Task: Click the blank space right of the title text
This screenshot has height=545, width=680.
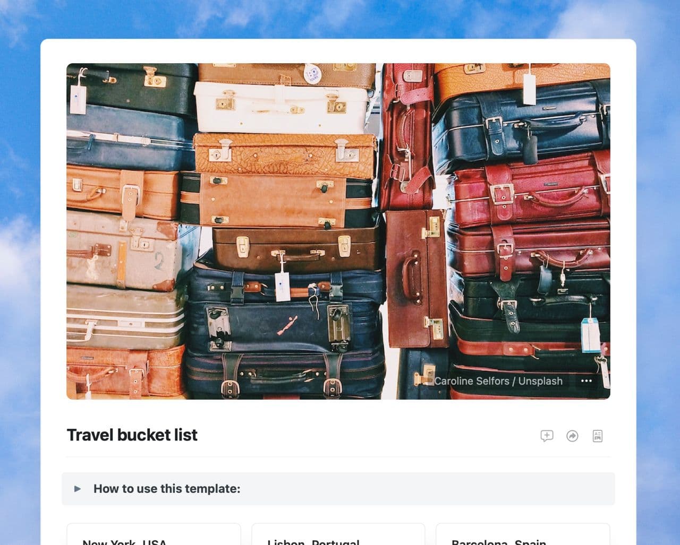Action: 367,435
